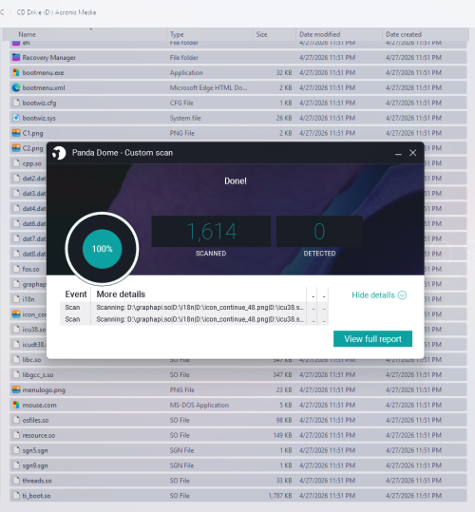Click the mouse.com application icon
Viewport: 475px width, 512px height.
[16, 405]
